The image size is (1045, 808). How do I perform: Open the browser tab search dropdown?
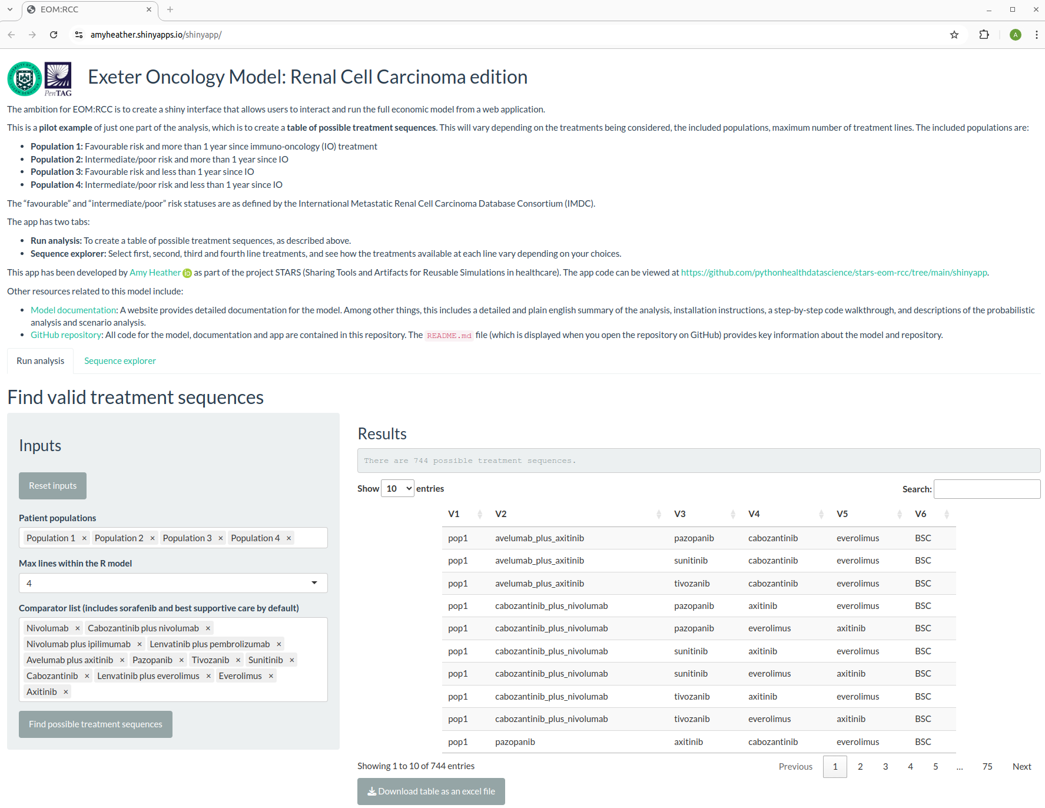pyautogui.click(x=10, y=9)
